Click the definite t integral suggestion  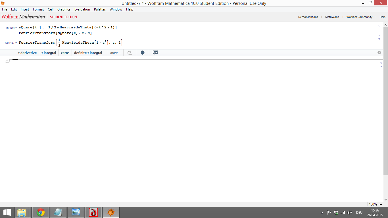tap(90, 53)
